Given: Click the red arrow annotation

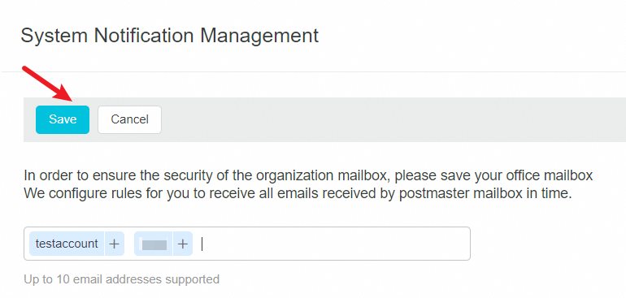Looking at the screenshot, I should 47,84.
